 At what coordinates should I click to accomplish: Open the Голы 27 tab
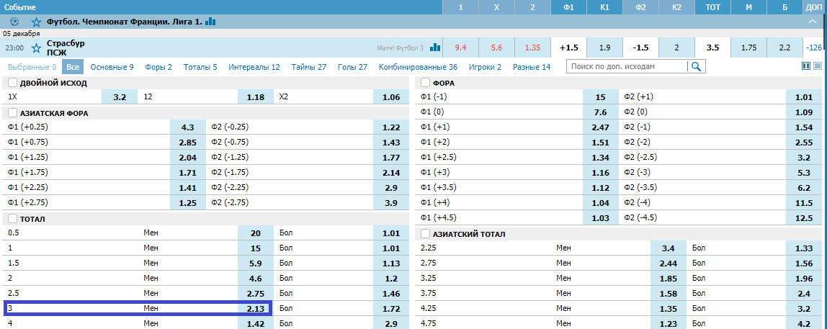point(352,67)
